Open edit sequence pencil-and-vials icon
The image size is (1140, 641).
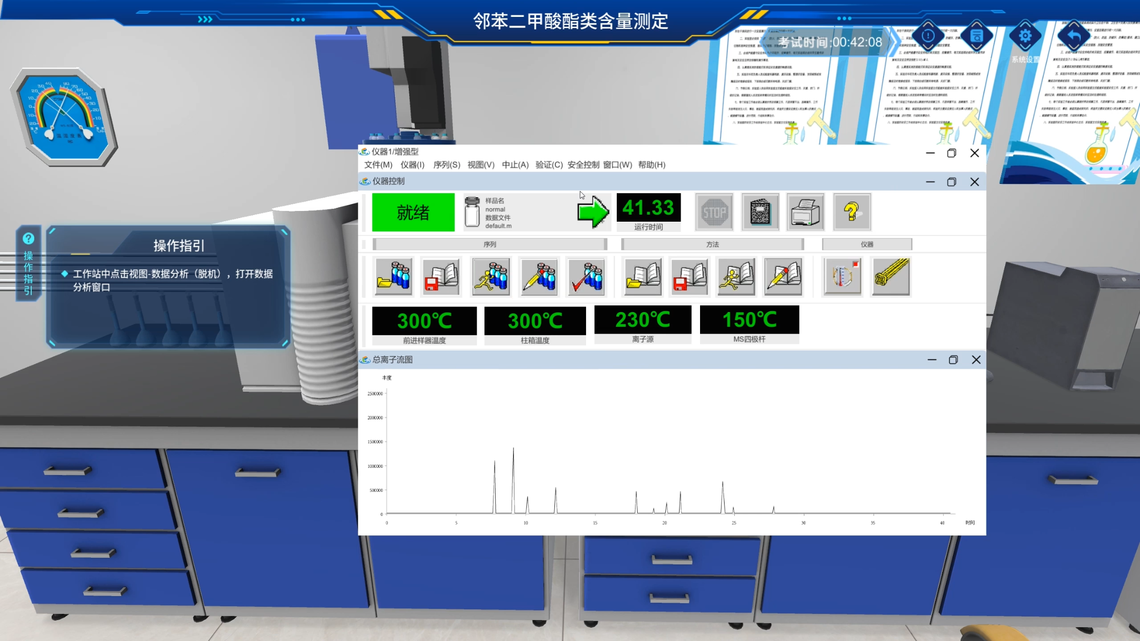(539, 277)
